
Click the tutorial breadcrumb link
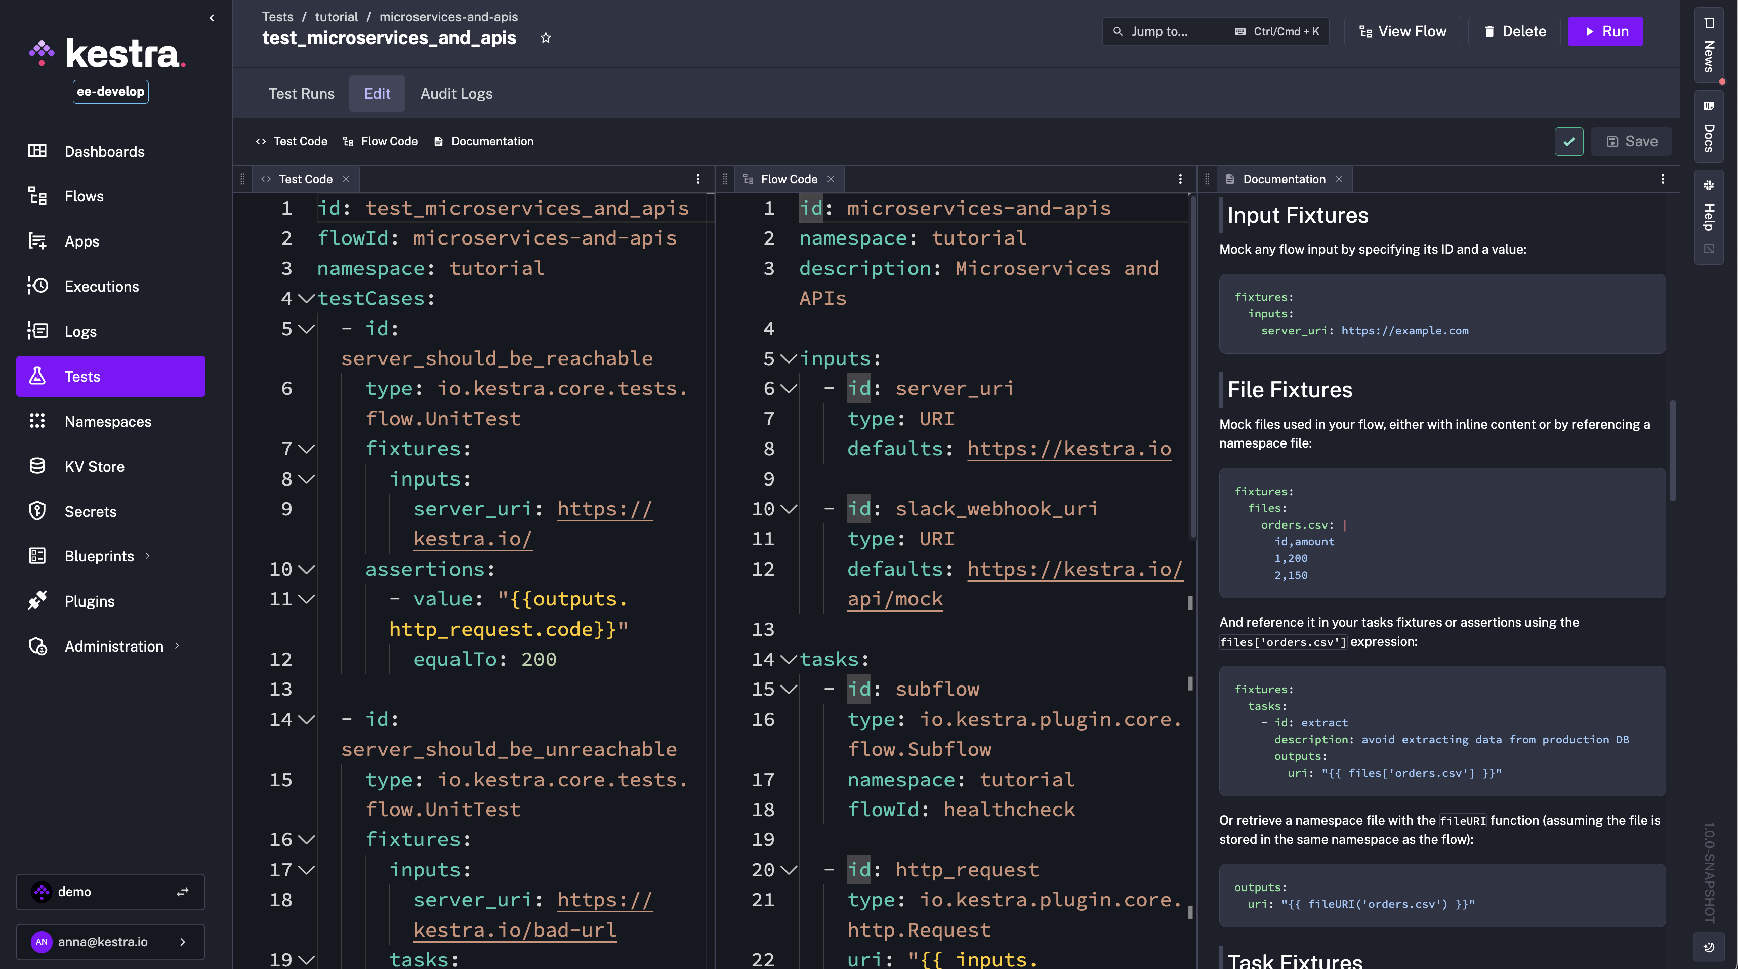(336, 17)
